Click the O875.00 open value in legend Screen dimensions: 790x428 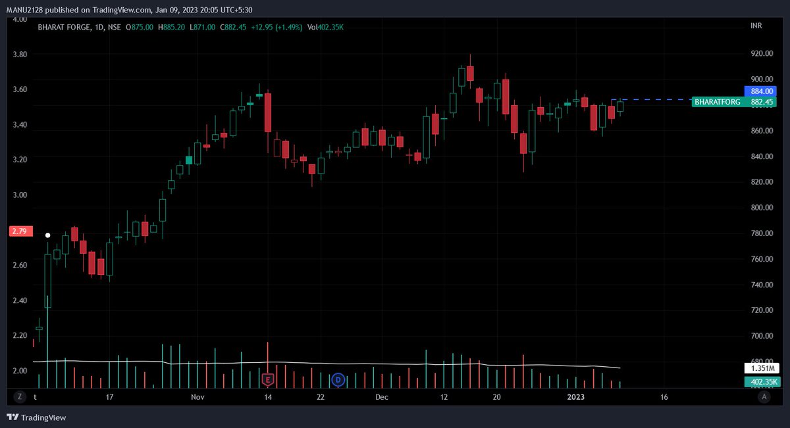point(140,27)
